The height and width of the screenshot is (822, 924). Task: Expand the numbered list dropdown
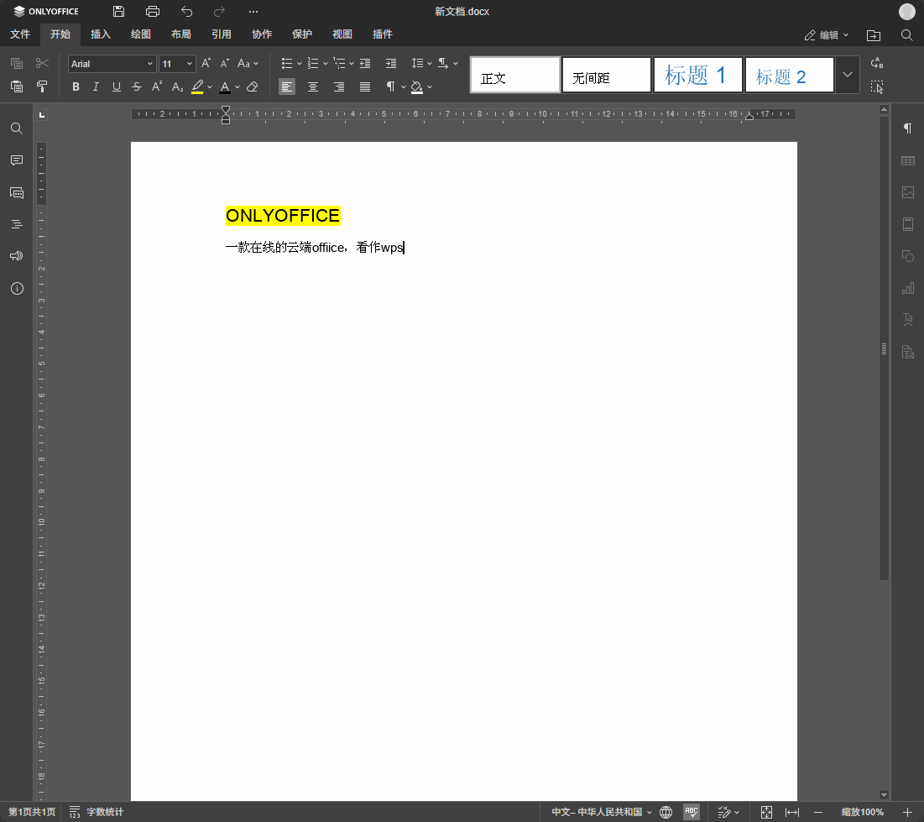tap(326, 64)
